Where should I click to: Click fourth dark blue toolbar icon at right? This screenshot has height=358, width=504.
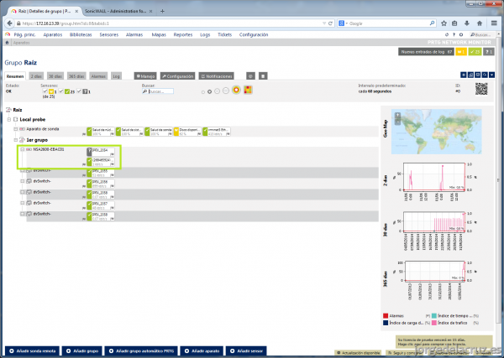[485, 75]
